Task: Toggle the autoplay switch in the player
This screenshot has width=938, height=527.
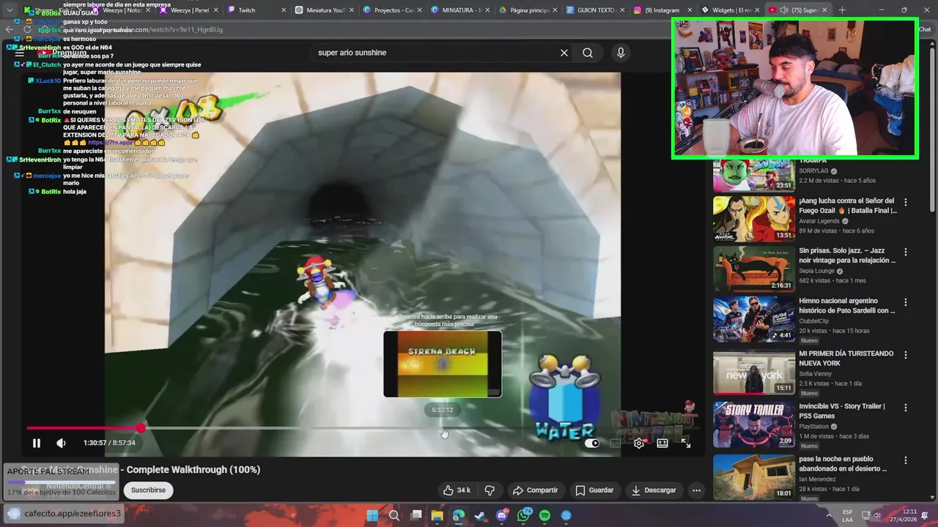Action: [592, 443]
